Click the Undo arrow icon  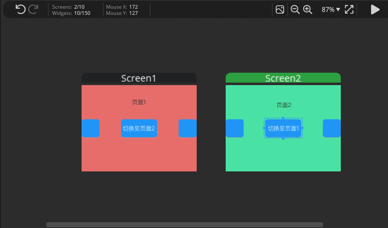pos(21,9)
